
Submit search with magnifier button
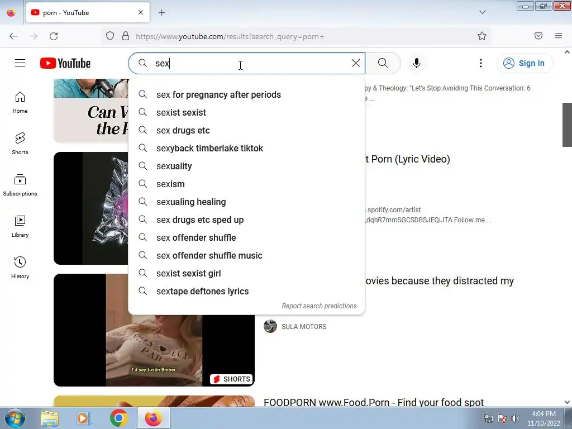(x=383, y=63)
